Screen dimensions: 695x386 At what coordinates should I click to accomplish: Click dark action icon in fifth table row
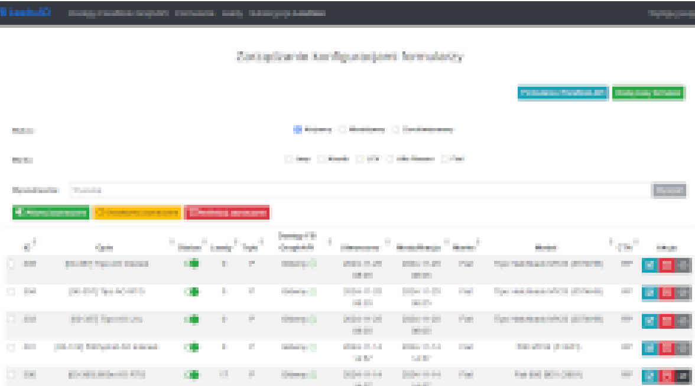pos(683,375)
